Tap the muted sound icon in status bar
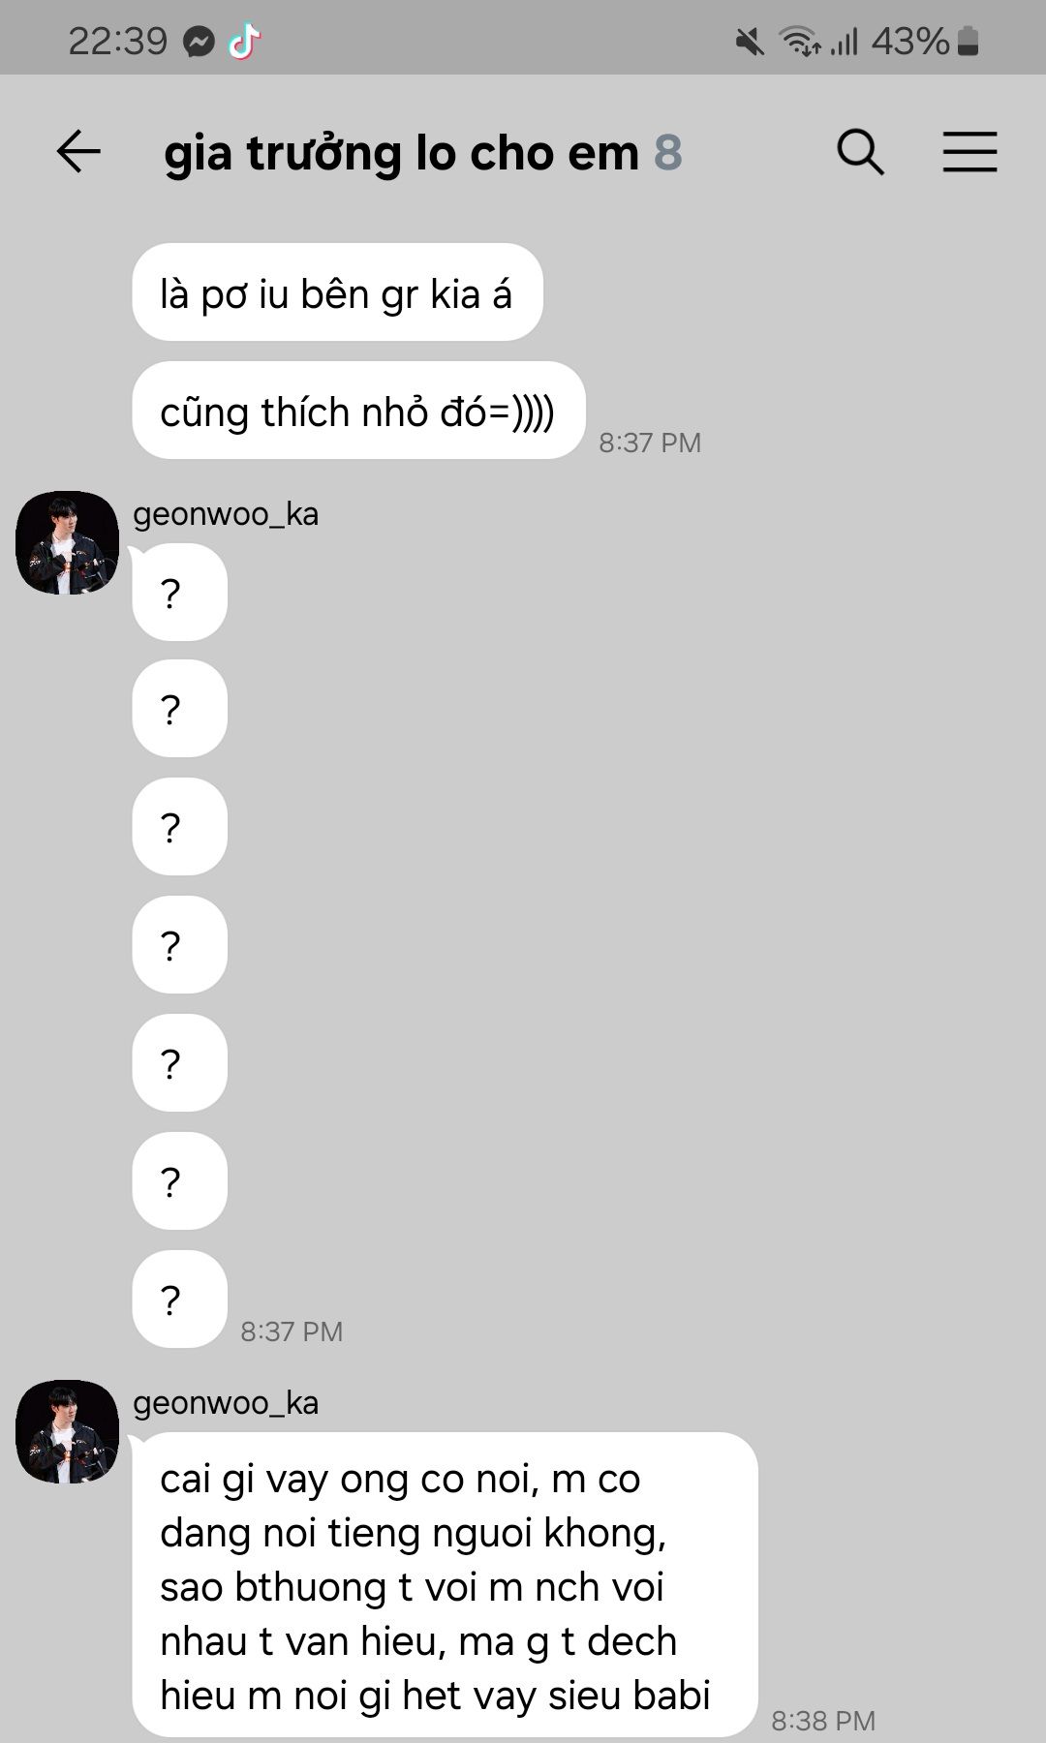The image size is (1046, 1743). [x=750, y=42]
